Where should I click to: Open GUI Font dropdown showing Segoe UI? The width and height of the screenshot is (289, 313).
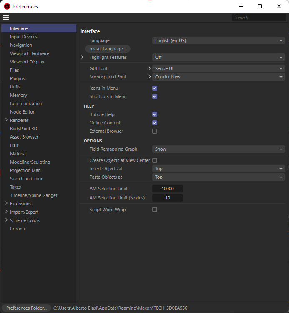[x=219, y=68]
